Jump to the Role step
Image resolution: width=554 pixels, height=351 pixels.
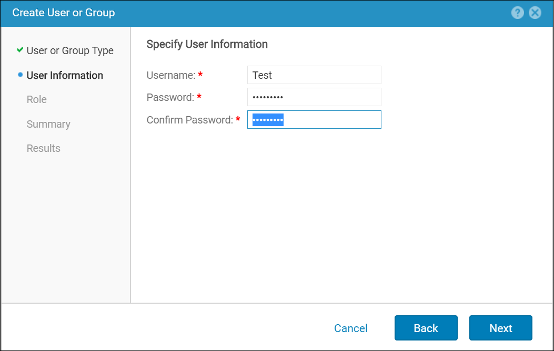click(x=37, y=99)
